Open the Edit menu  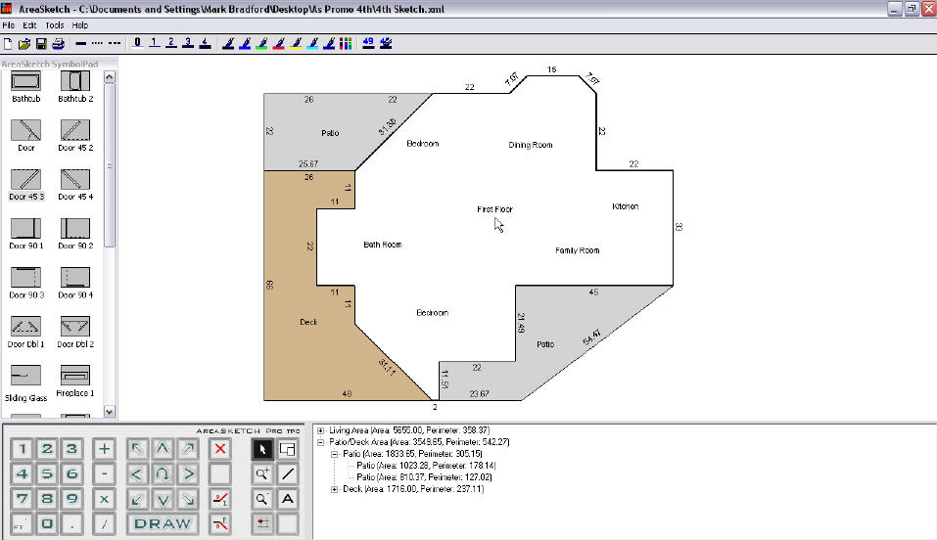(29, 25)
